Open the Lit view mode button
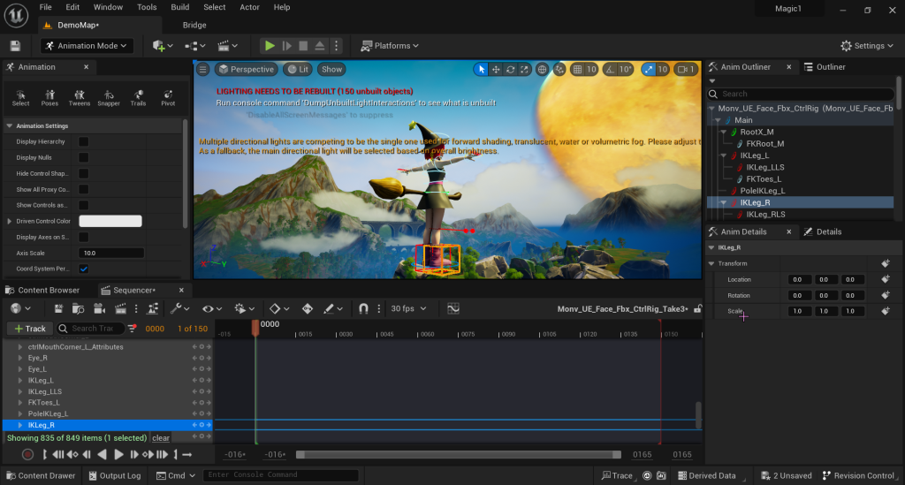905x485 pixels. [298, 69]
